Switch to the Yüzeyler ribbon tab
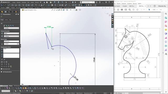This screenshot has height=94, width=168. 13,8
